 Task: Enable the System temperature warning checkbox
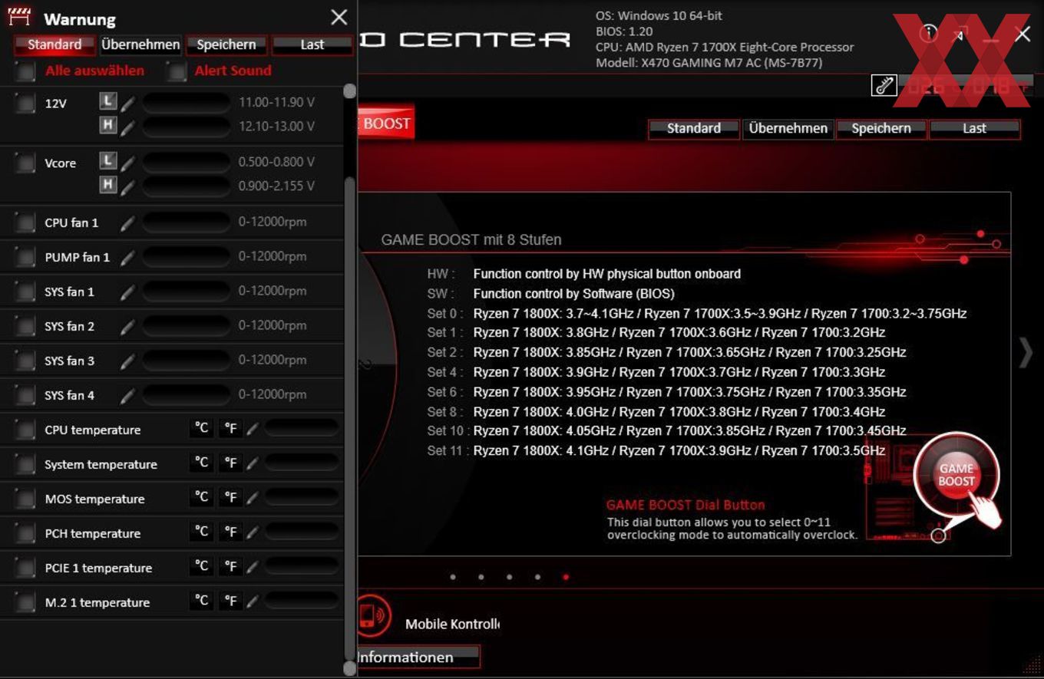(26, 465)
